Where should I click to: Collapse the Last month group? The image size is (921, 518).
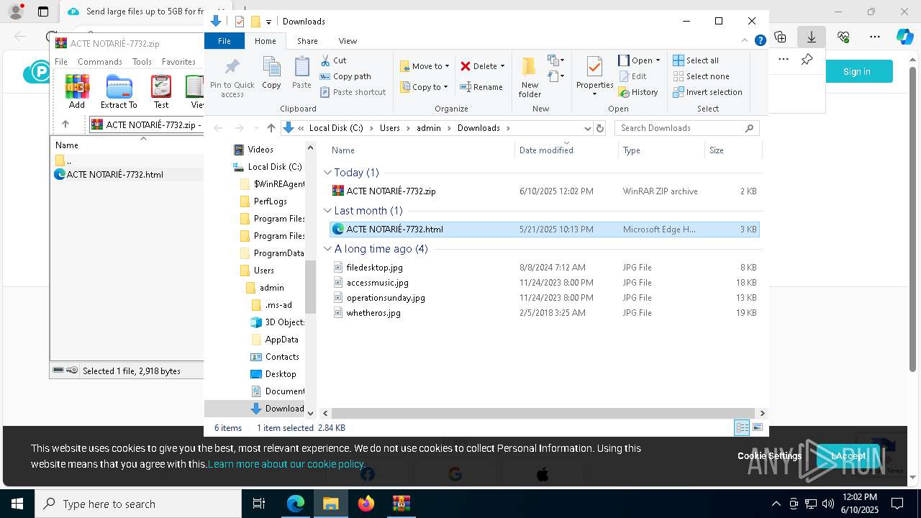pyautogui.click(x=327, y=211)
